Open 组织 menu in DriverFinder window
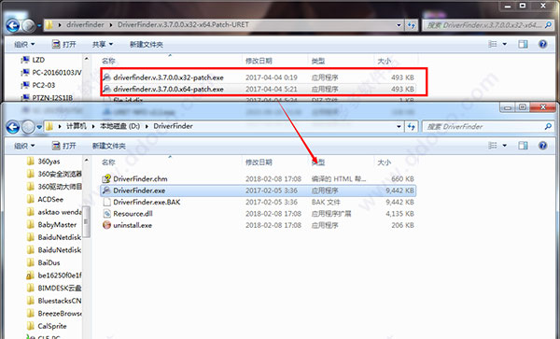Viewport: 560px width, 339px height. click(24, 146)
